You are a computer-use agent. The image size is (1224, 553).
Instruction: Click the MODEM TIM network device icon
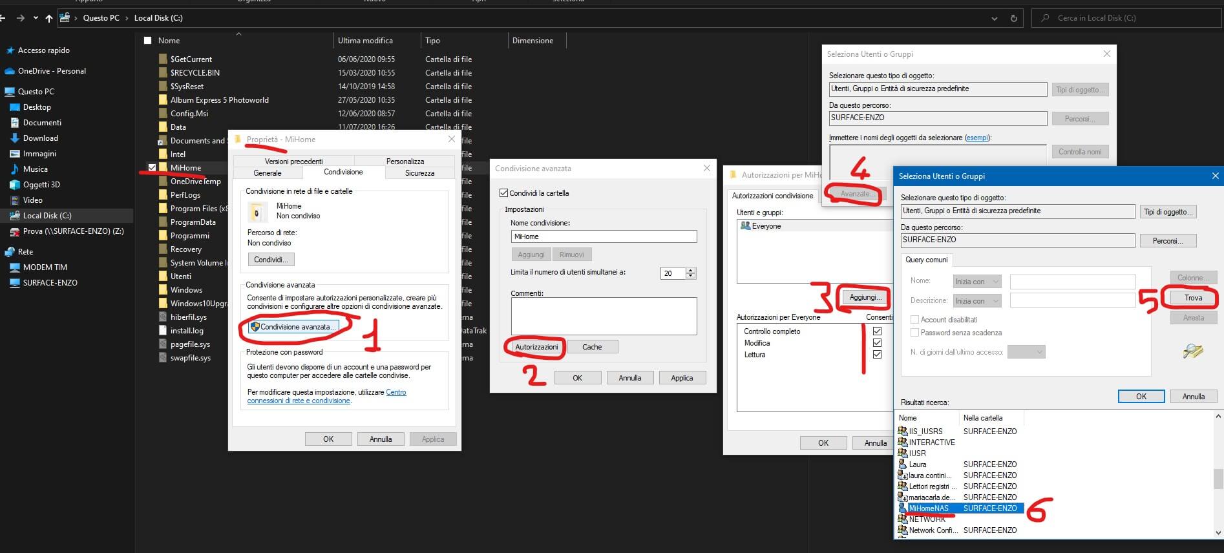(15, 267)
